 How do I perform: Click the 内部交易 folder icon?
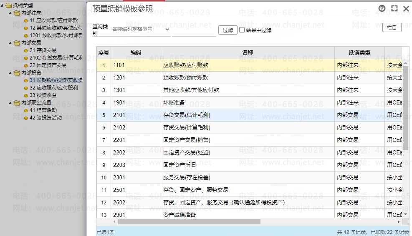pos(17,43)
